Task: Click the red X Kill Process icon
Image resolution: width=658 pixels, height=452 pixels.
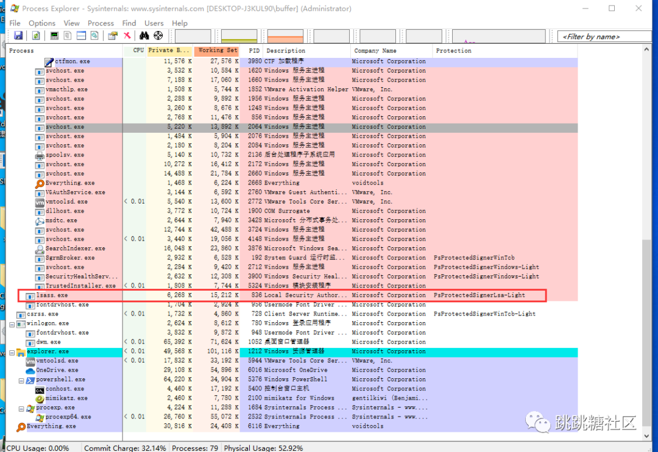Action: [x=127, y=36]
